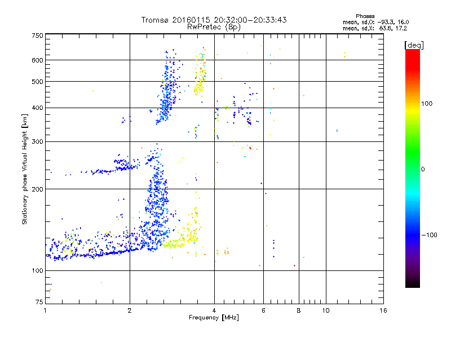Click the 500 height tick label
Screen dimensions: 451x338
tap(37, 82)
